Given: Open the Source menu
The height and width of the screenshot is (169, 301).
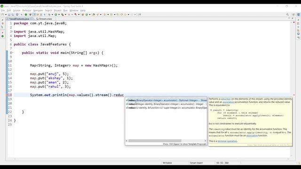Looking at the screenshot, I should pyautogui.click(x=16, y=10).
